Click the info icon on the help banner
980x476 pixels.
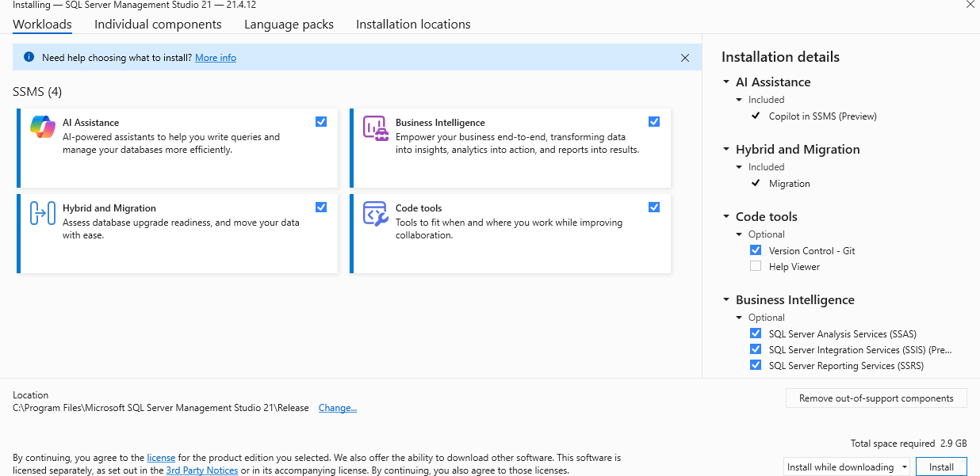pyautogui.click(x=30, y=57)
